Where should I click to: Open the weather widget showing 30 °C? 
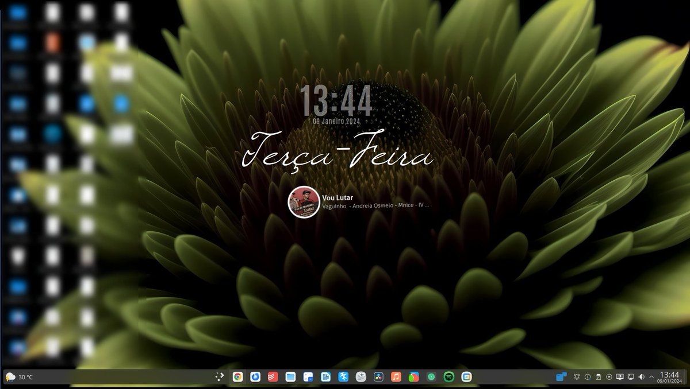[x=18, y=377]
